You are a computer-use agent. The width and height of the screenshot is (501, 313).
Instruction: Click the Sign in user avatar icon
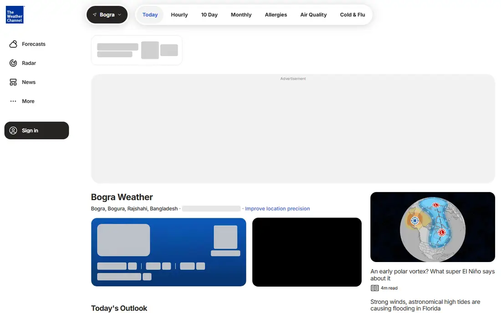tap(13, 131)
